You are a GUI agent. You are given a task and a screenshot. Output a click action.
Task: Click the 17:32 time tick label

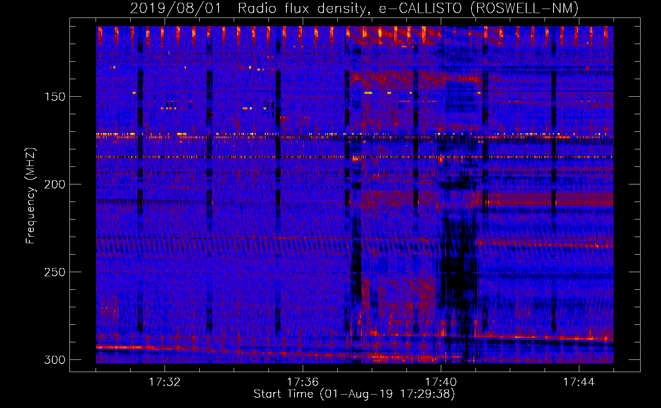(x=165, y=382)
